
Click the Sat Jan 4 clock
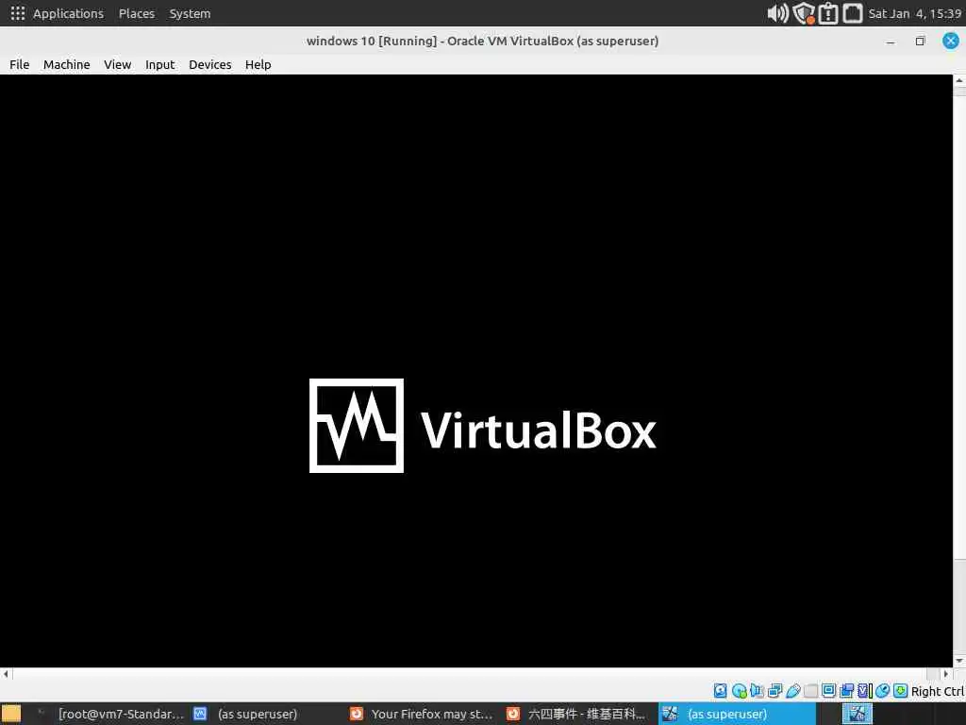pyautogui.click(x=915, y=13)
